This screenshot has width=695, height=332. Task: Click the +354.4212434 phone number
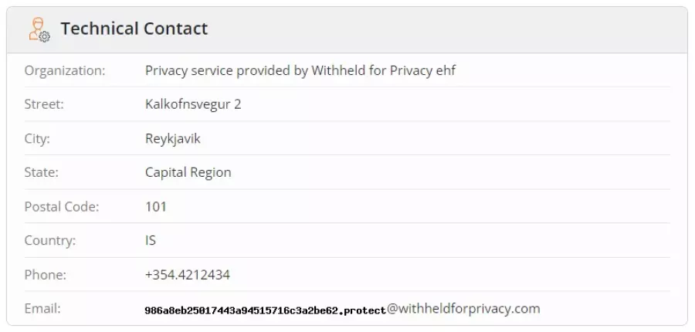(188, 275)
